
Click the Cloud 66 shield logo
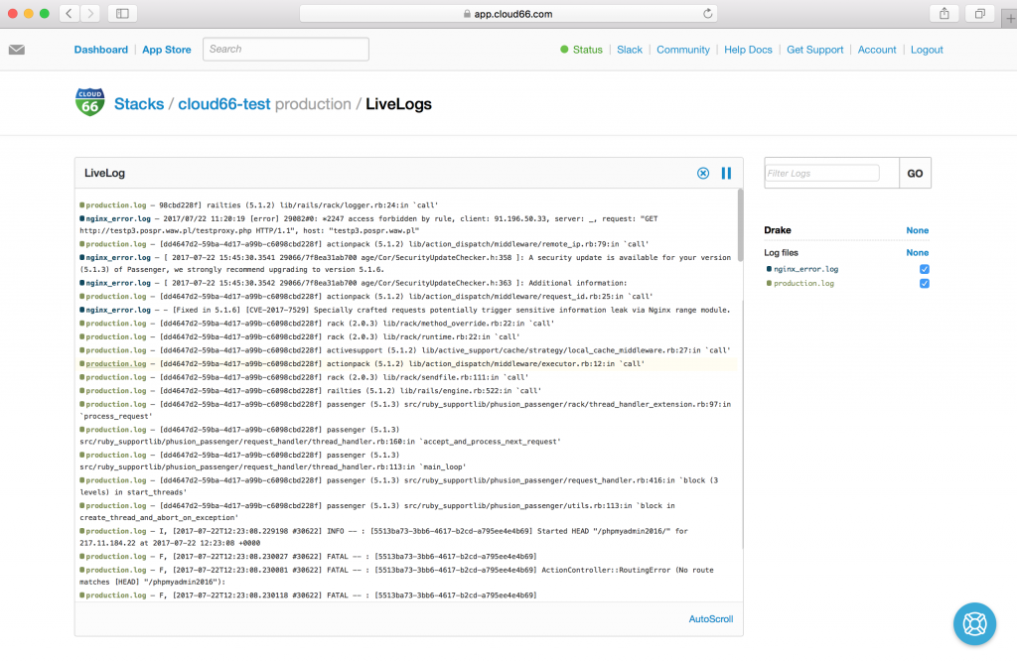point(90,102)
